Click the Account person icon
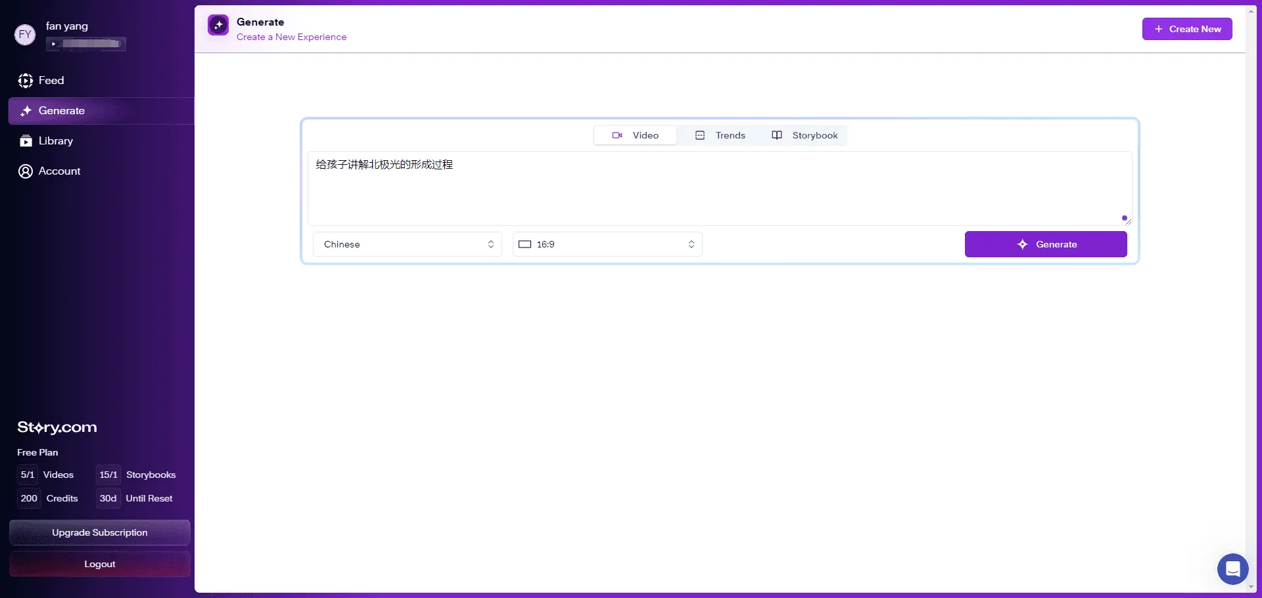1262x598 pixels. click(x=26, y=171)
